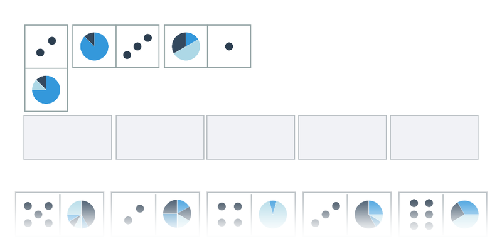Click the three-color pie chart tile
The height and width of the screenshot is (251, 502).
(186, 46)
